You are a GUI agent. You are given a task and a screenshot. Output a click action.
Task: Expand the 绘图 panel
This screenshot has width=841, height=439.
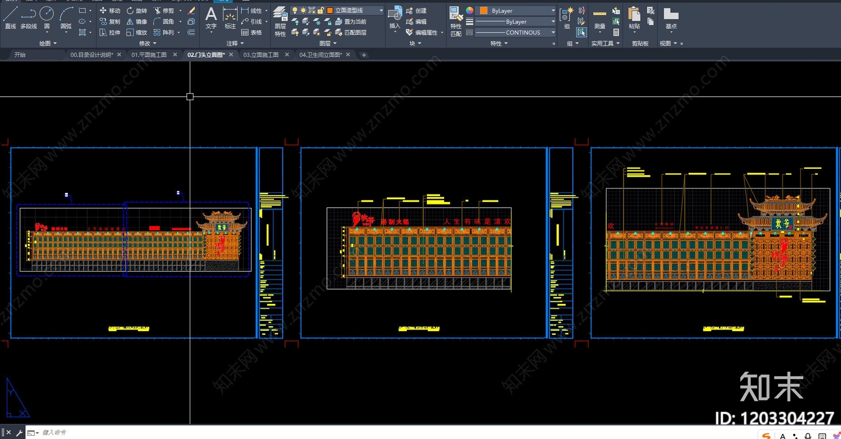48,44
